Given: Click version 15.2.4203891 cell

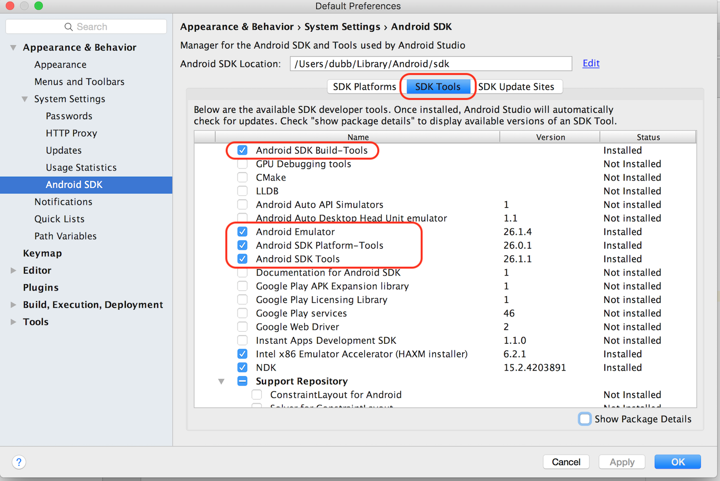Looking at the screenshot, I should tap(535, 368).
